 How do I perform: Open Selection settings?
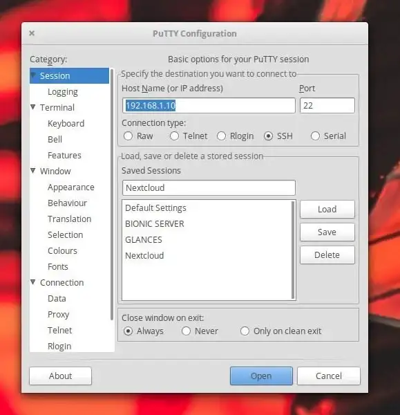[x=66, y=234]
